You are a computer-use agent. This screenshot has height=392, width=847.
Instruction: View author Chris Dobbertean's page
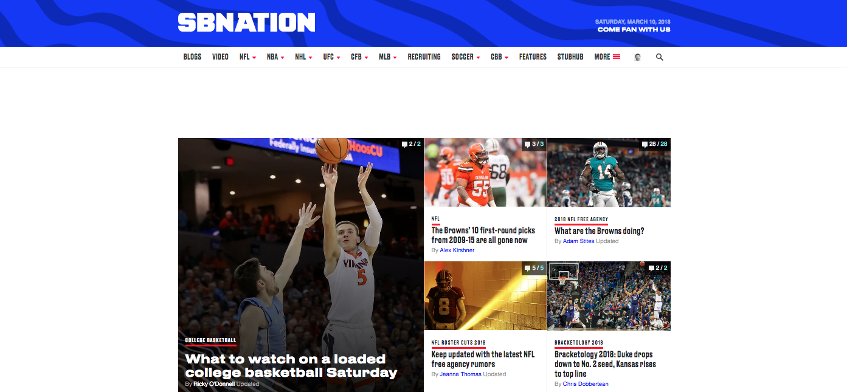click(586, 384)
